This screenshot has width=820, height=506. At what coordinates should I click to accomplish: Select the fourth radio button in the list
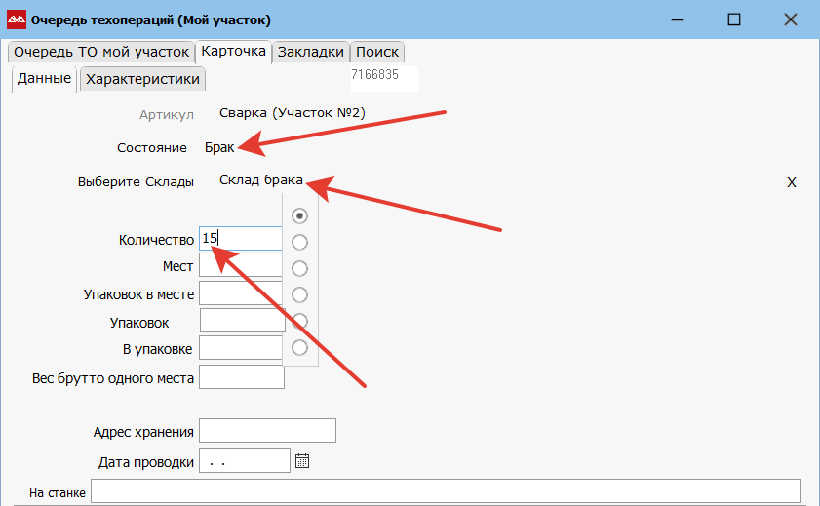[x=300, y=294]
